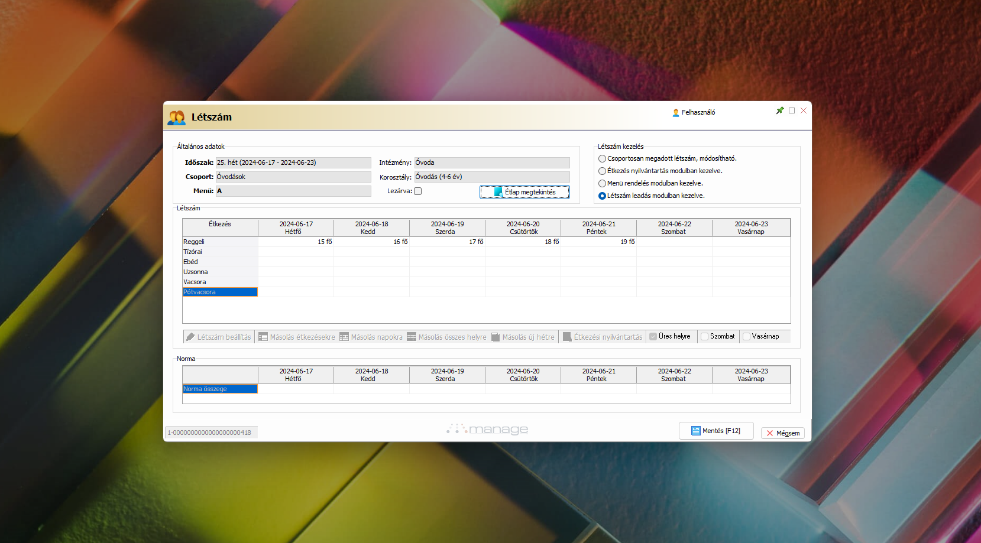The height and width of the screenshot is (543, 981).
Task: Click the Létszám beállítás pencil icon
Action: click(190, 337)
